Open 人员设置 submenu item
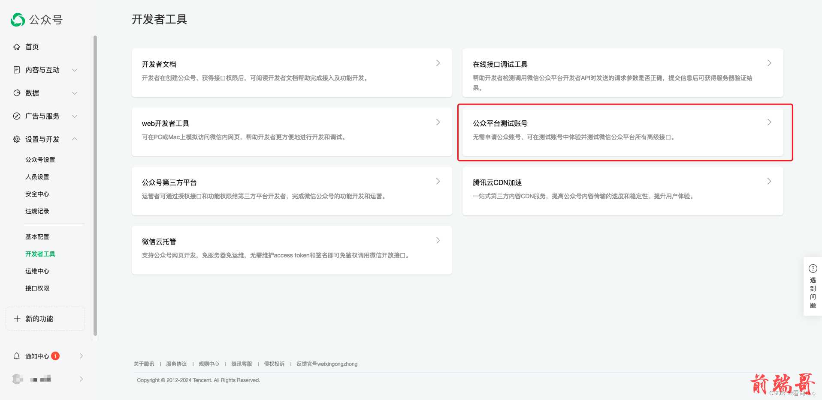822x400 pixels. [37, 177]
